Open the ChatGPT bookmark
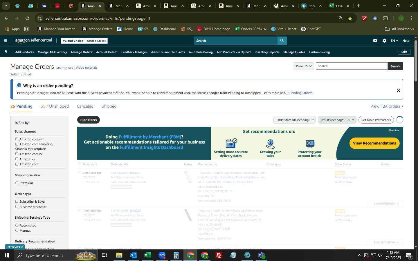 (x=311, y=29)
